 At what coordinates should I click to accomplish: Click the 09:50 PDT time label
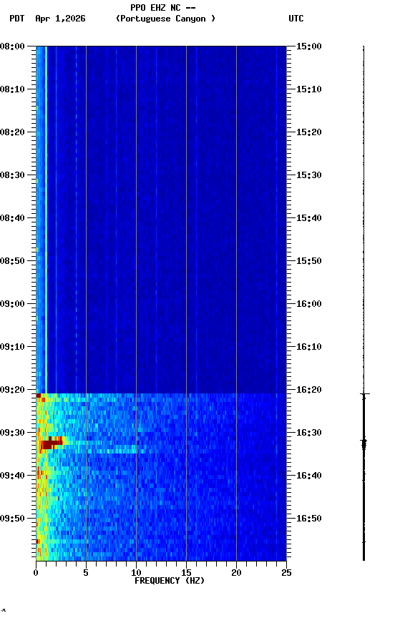[x=12, y=519]
